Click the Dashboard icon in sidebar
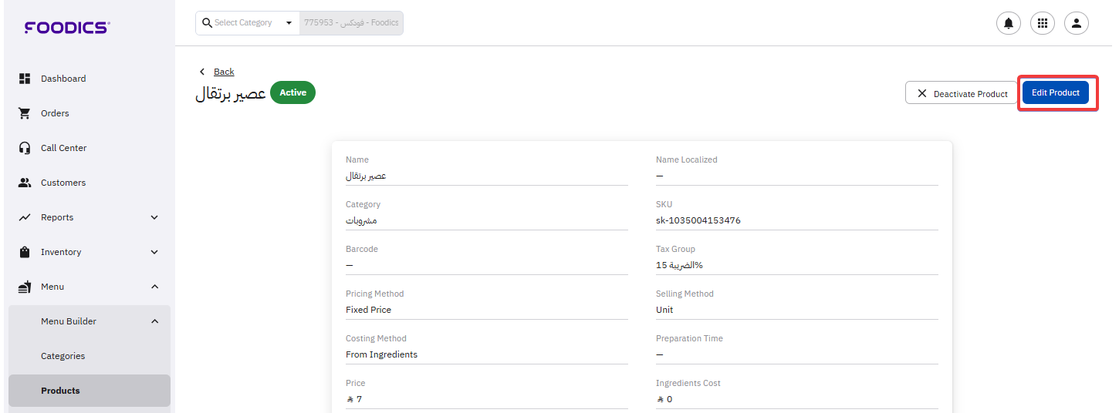1119x413 pixels. 25,79
